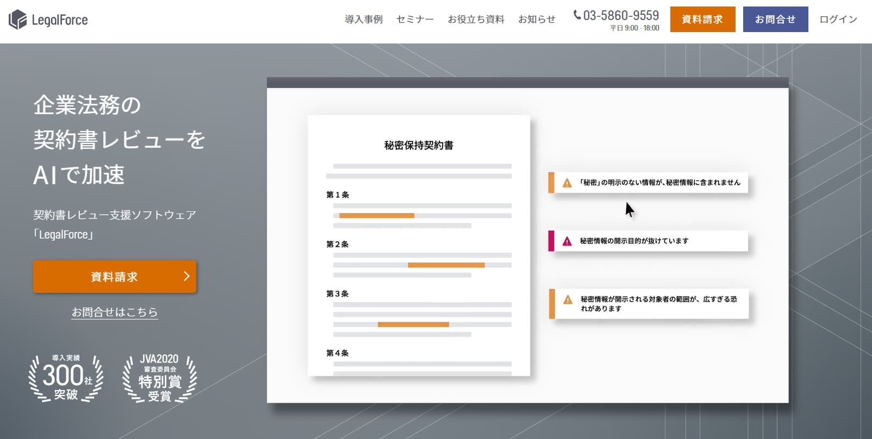Click the ログイン link in the header

pyautogui.click(x=838, y=20)
